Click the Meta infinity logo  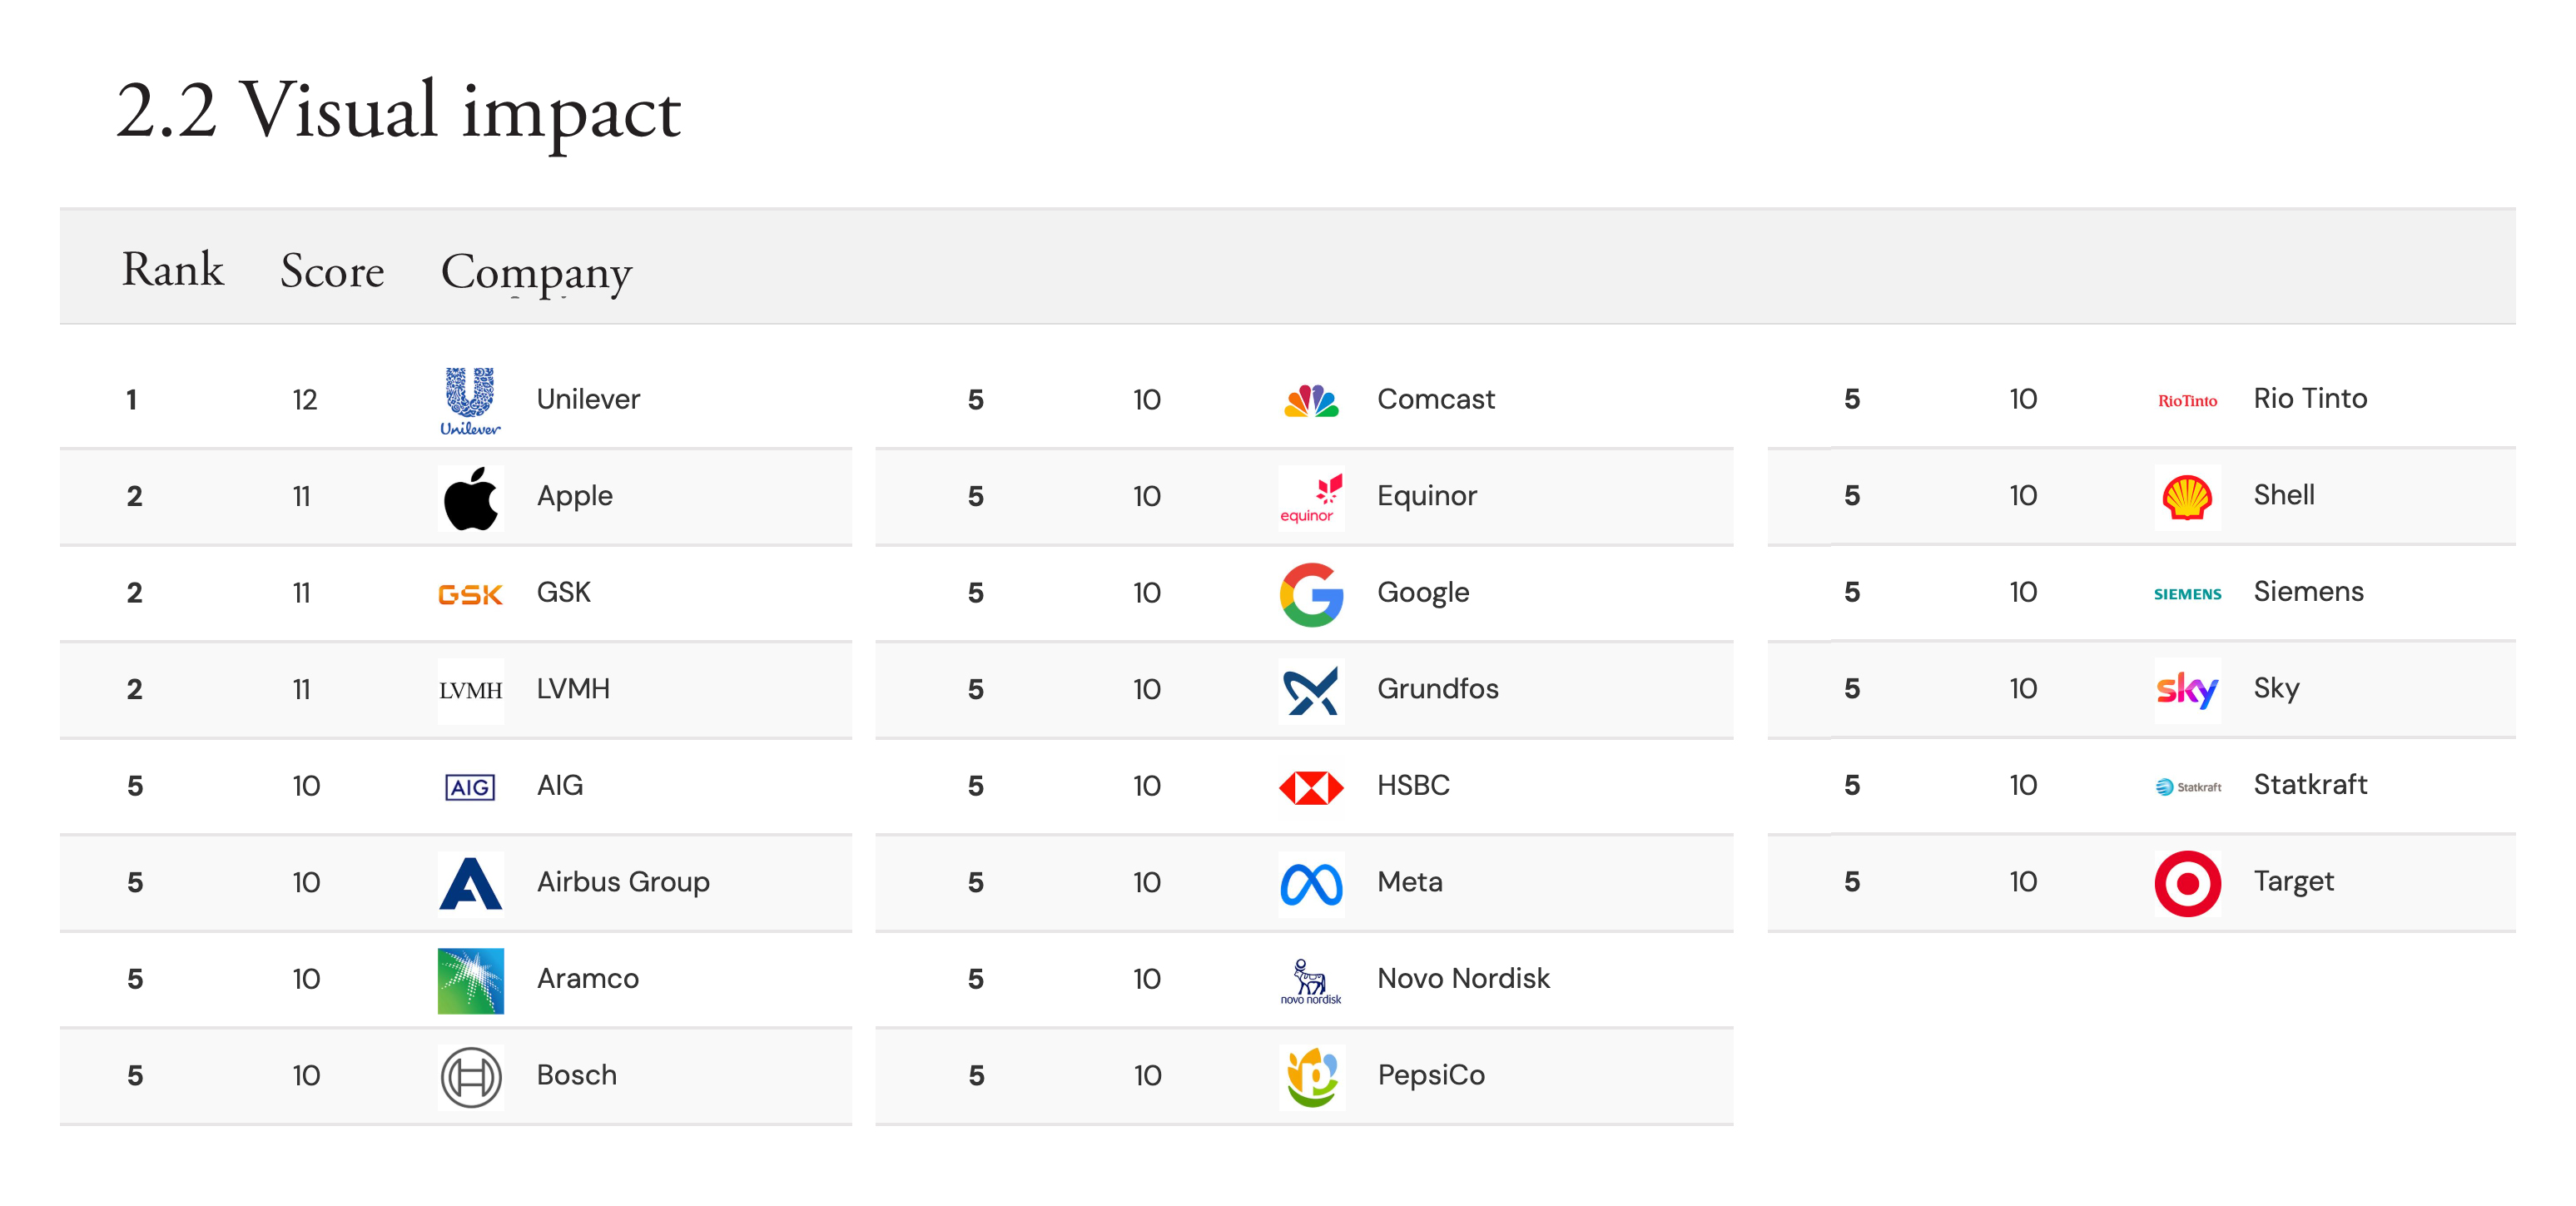[x=1311, y=884]
